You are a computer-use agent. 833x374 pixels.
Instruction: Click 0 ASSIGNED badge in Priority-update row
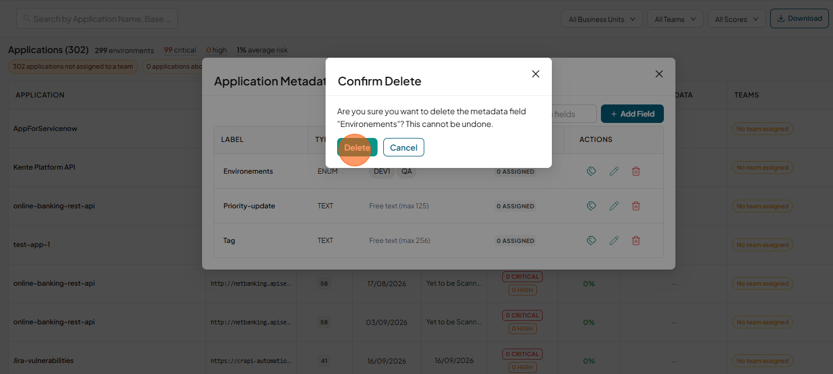click(x=515, y=206)
